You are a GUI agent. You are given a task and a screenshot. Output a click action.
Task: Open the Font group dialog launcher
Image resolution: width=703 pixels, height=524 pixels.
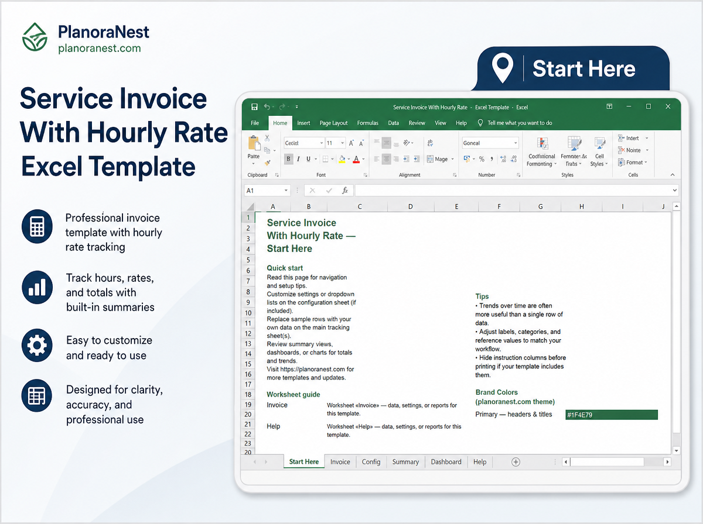click(366, 175)
